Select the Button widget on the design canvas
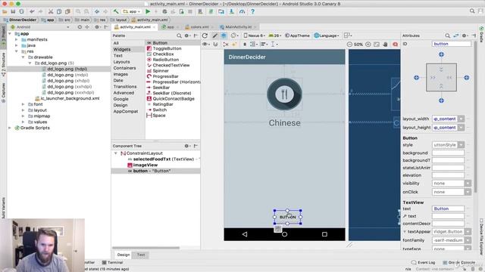Viewport: 485px width, 272px height. point(288,217)
